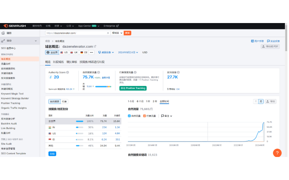Select the 2 years time range
This screenshot has height=180, width=289.
[x=155, y=102]
